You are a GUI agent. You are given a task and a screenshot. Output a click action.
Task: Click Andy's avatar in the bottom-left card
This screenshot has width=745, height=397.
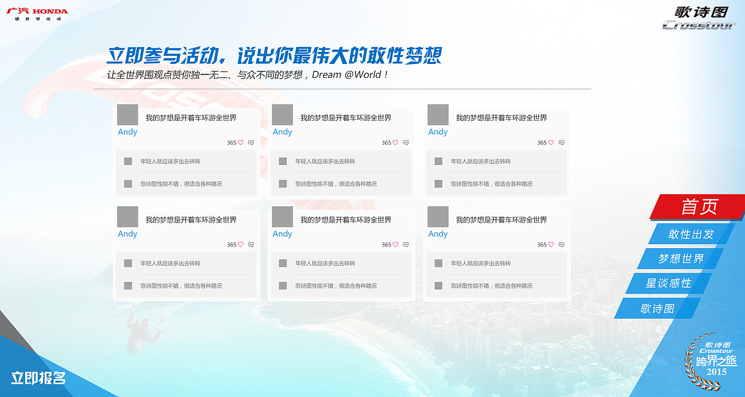click(x=127, y=217)
